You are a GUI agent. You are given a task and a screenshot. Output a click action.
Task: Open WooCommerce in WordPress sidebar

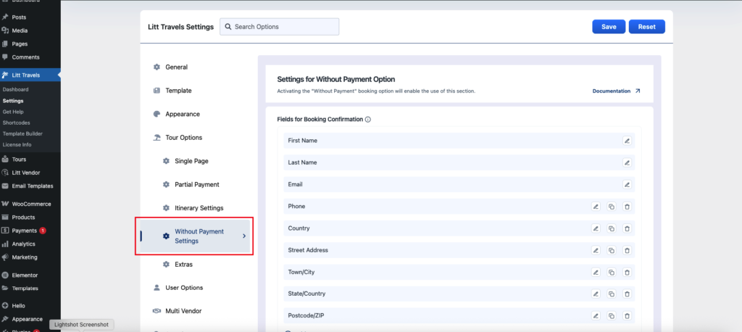click(x=33, y=204)
